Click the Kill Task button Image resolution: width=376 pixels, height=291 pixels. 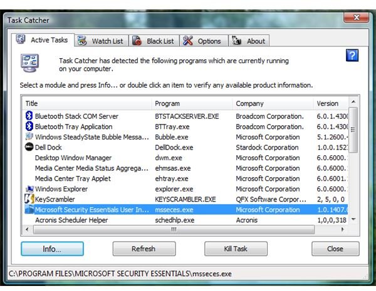coord(236,249)
